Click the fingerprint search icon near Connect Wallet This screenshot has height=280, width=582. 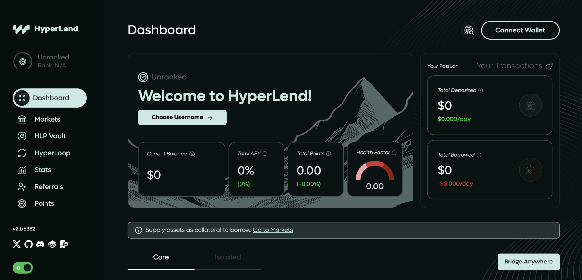click(469, 30)
